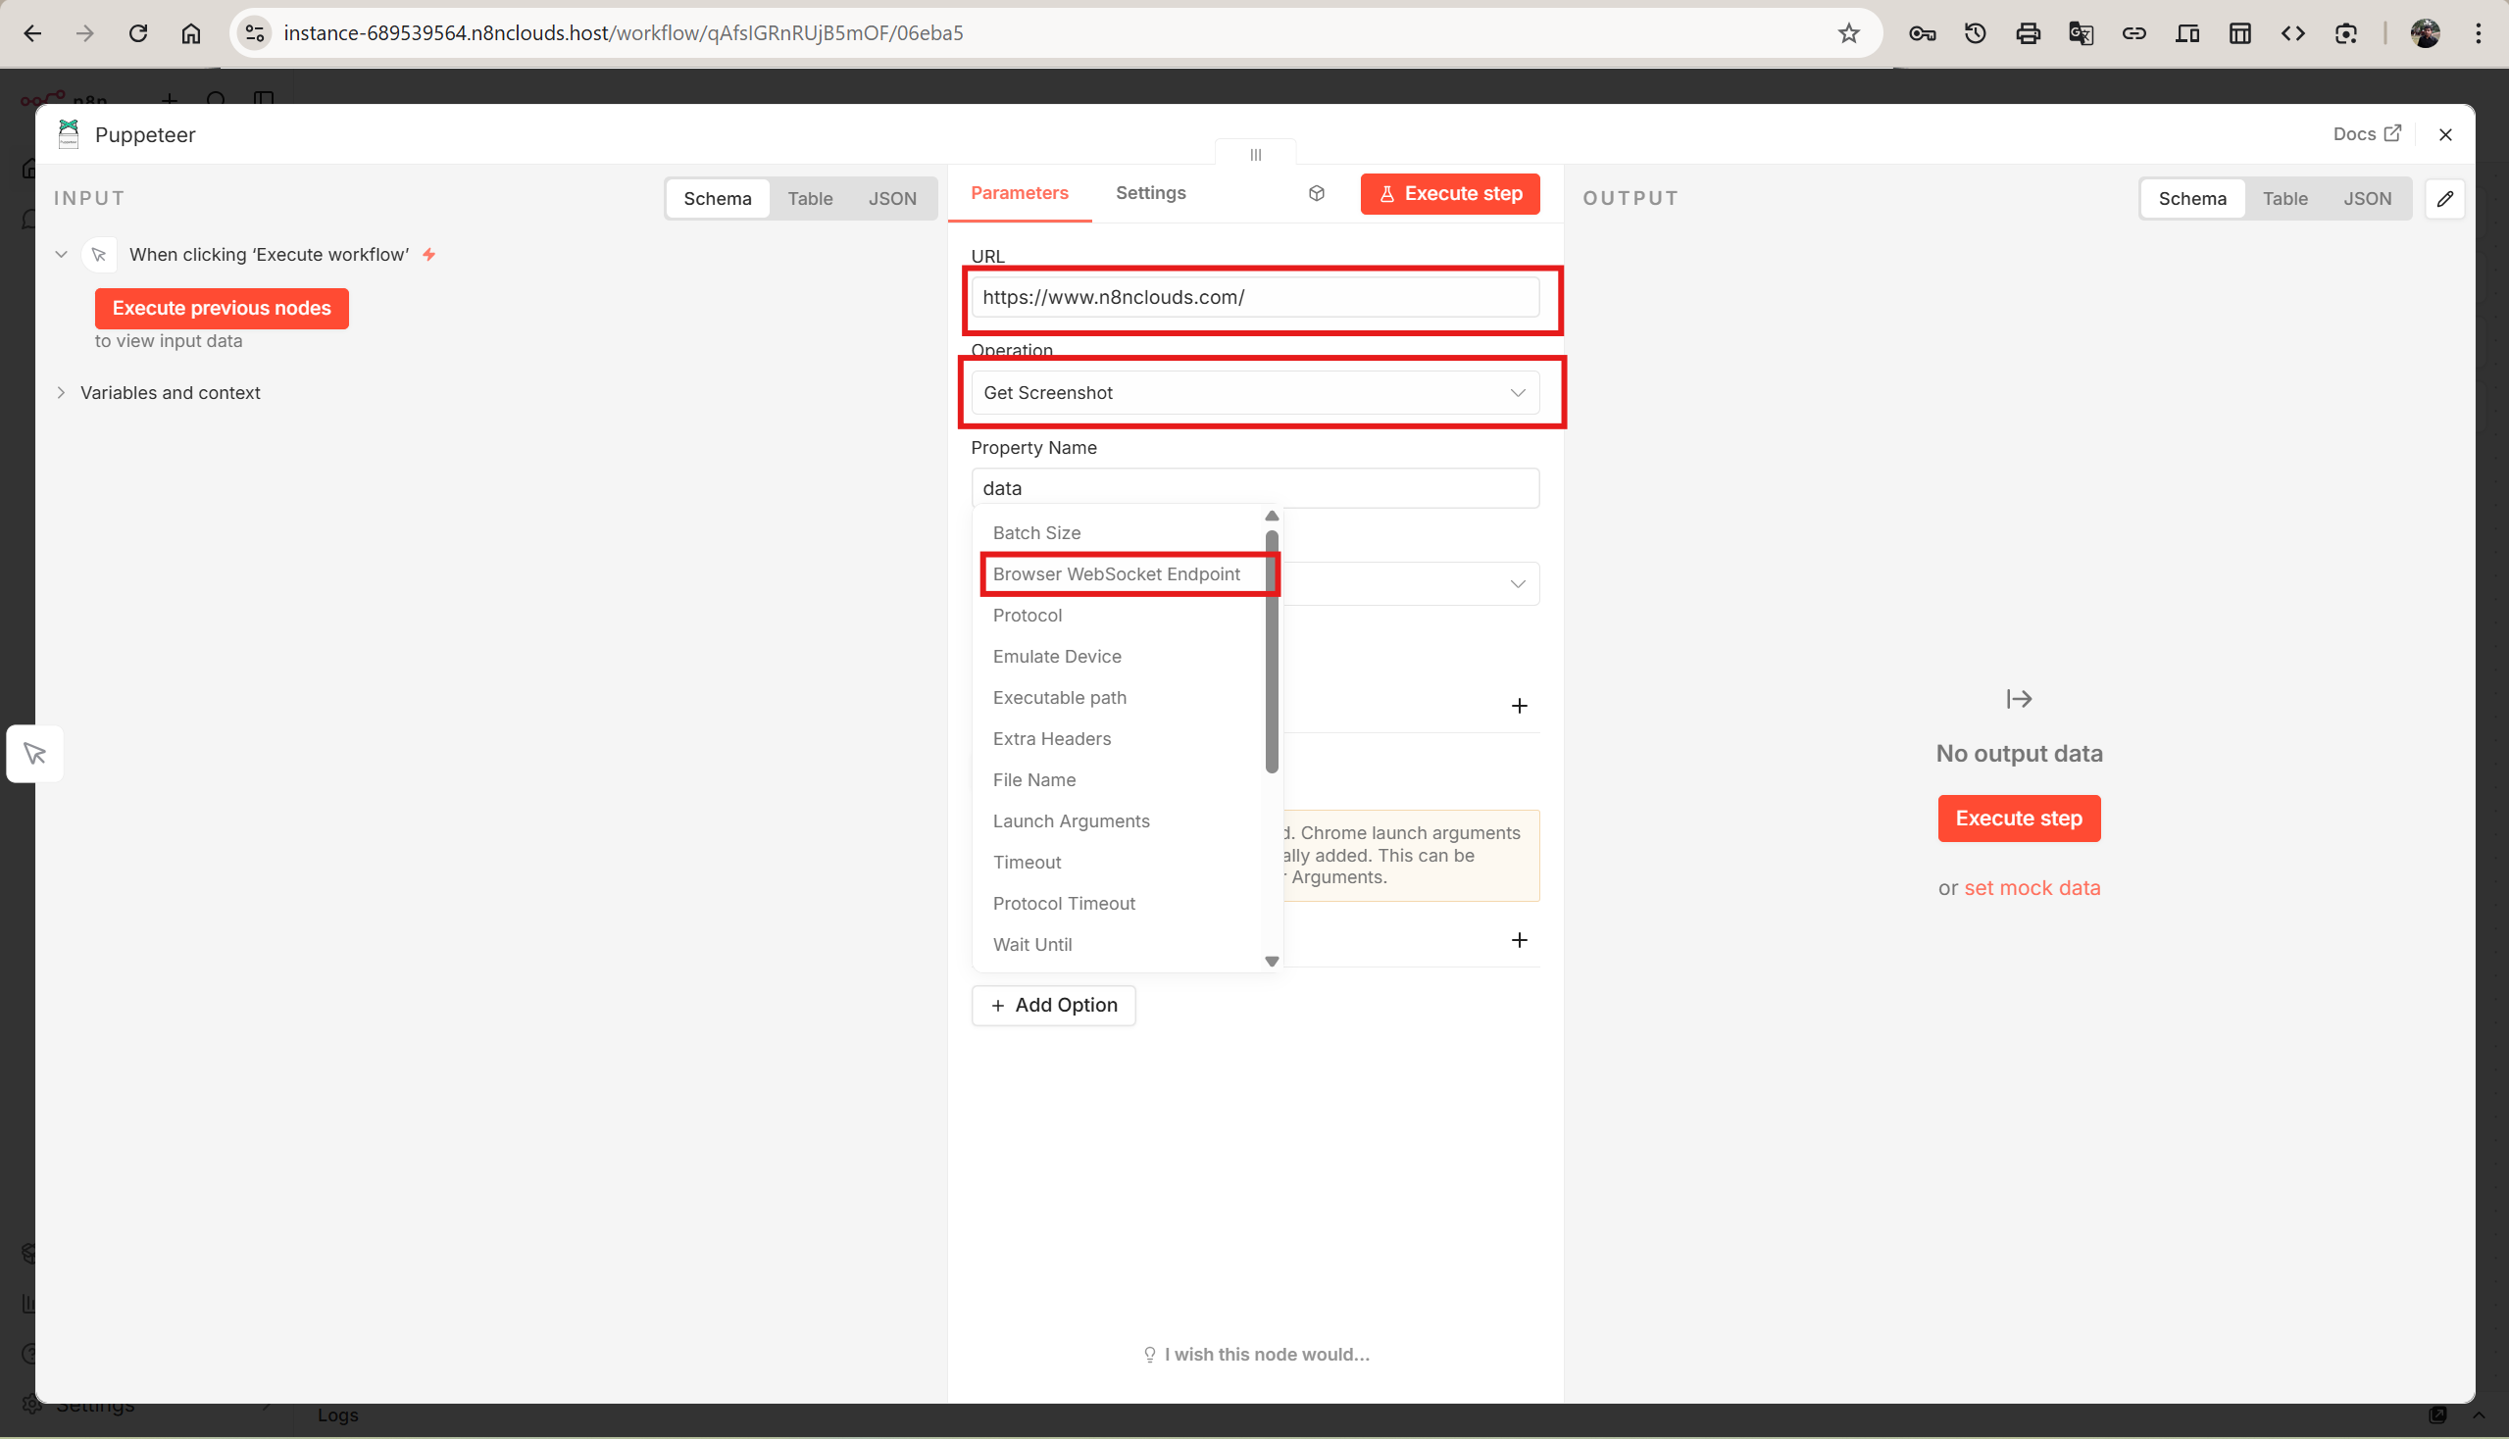Click the URL input field
This screenshot has height=1439, width=2509.
pyautogui.click(x=1256, y=297)
